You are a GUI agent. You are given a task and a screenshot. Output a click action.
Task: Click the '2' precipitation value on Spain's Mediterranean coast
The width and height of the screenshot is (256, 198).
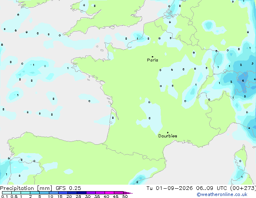137,182
